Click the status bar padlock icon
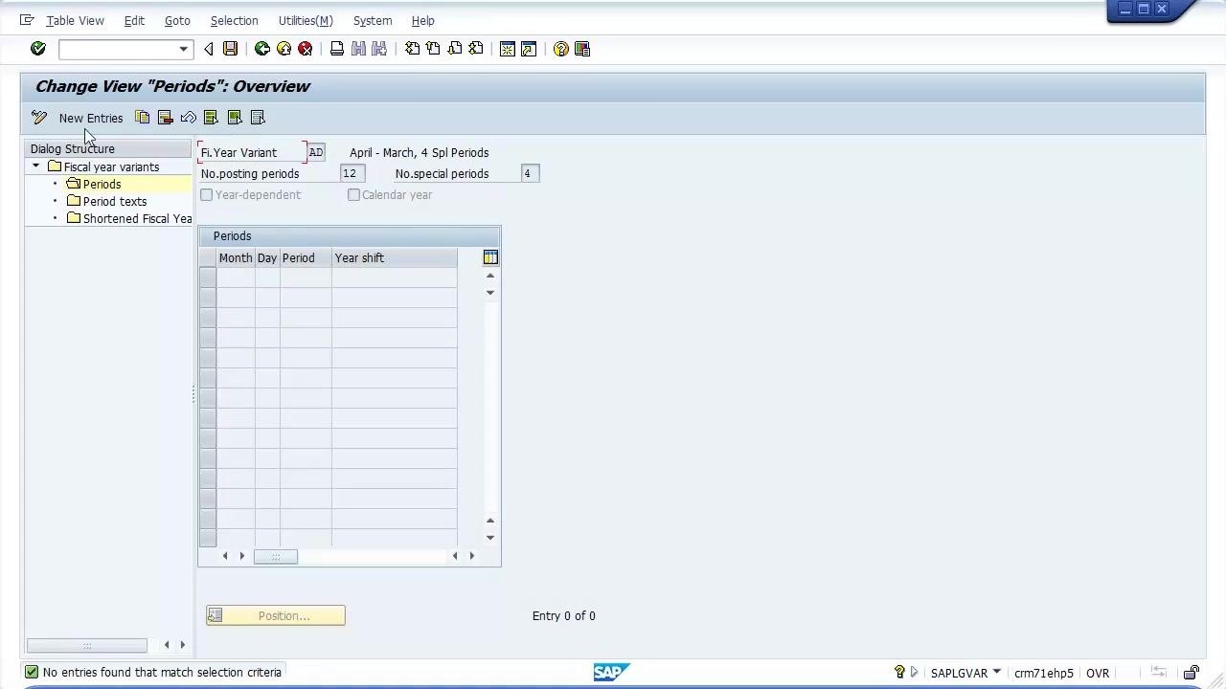 coord(1192,673)
